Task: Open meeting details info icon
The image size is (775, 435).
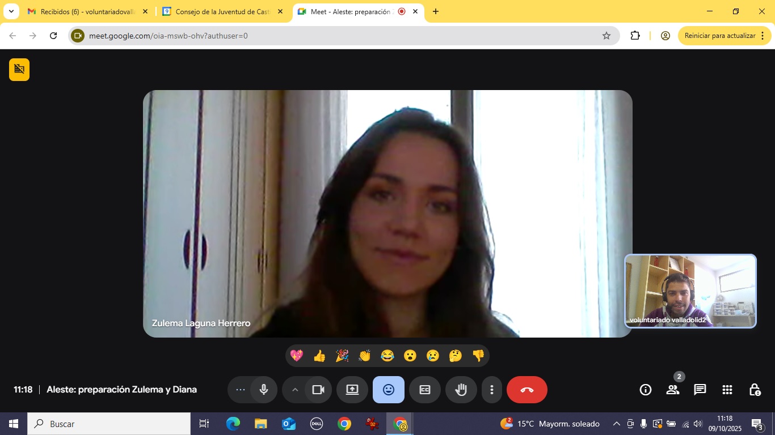Action: [645, 390]
